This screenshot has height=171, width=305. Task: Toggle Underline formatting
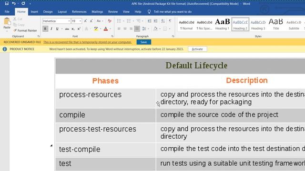coord(57,29)
